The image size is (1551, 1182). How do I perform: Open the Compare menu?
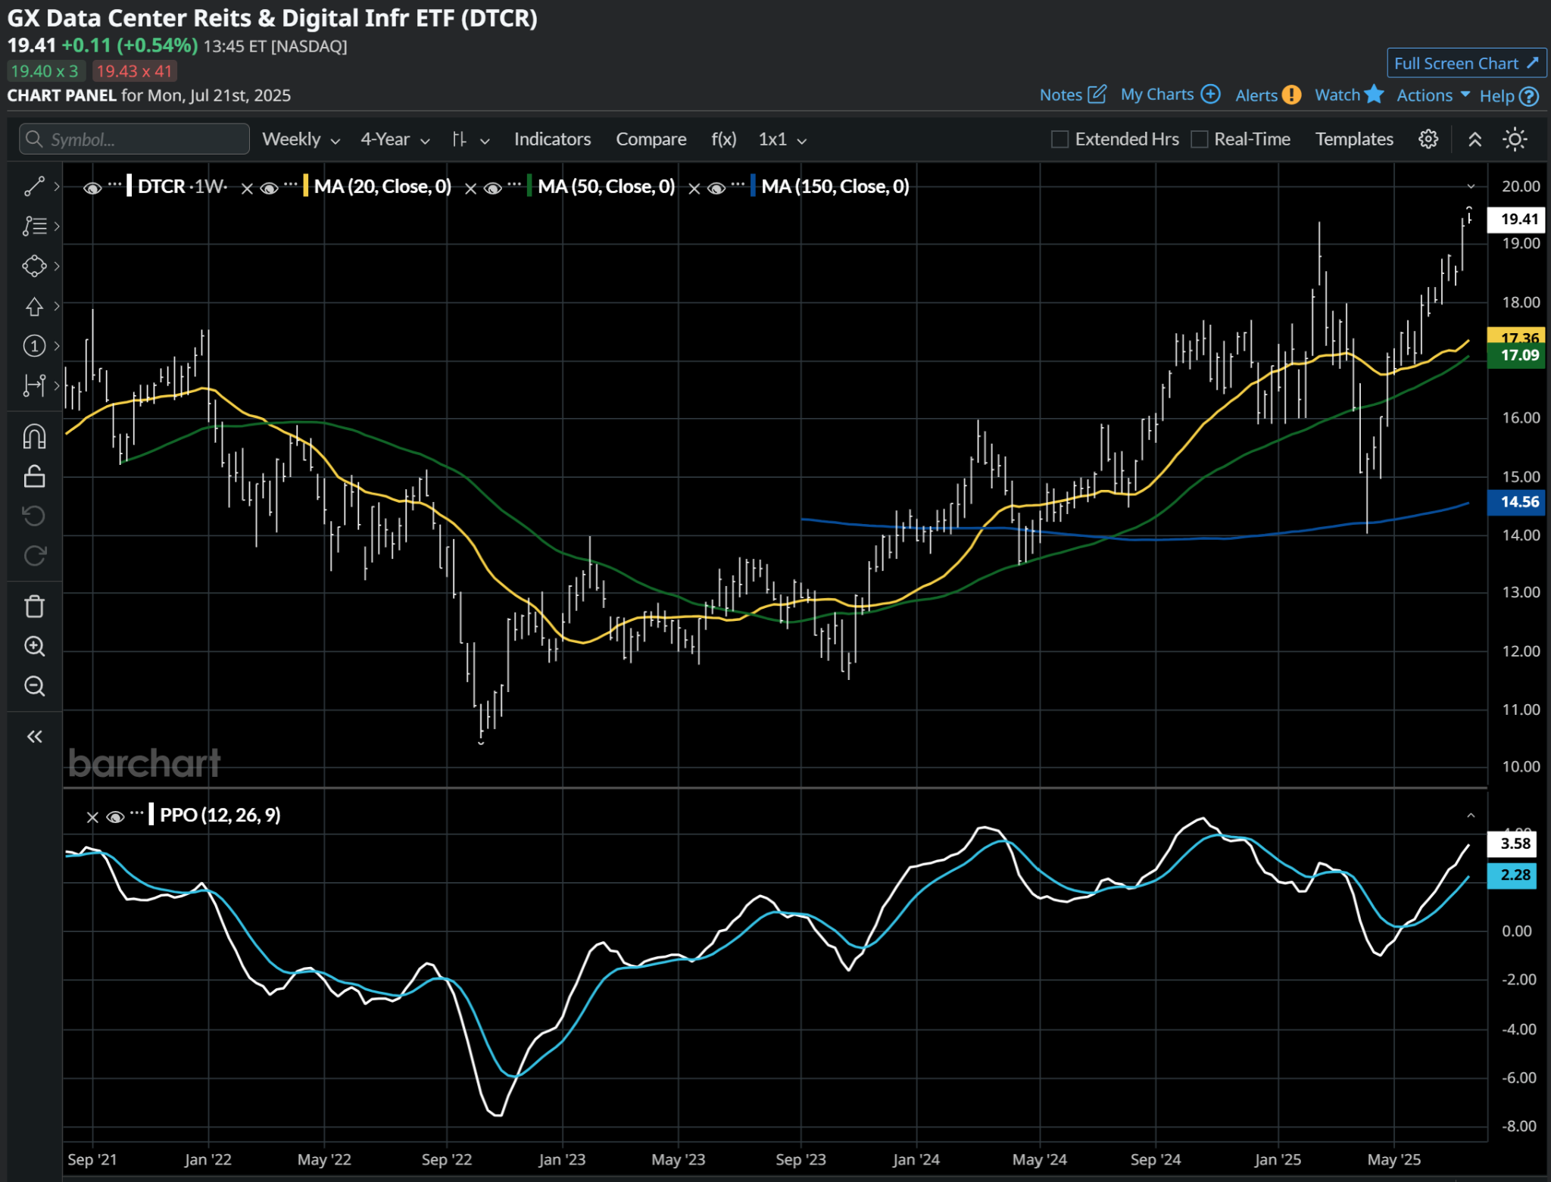point(651,139)
